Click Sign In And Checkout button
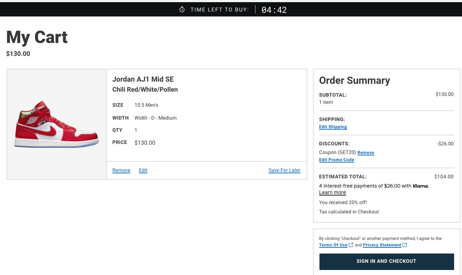The height and width of the screenshot is (275, 462). pyautogui.click(x=386, y=261)
